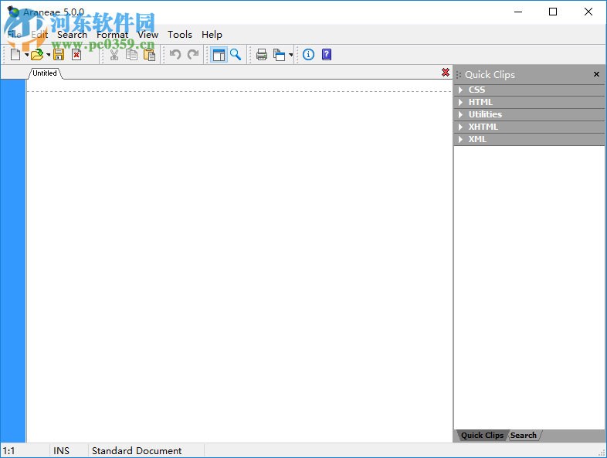Image resolution: width=607 pixels, height=458 pixels.
Task: Open the Help menu
Action: (x=212, y=35)
